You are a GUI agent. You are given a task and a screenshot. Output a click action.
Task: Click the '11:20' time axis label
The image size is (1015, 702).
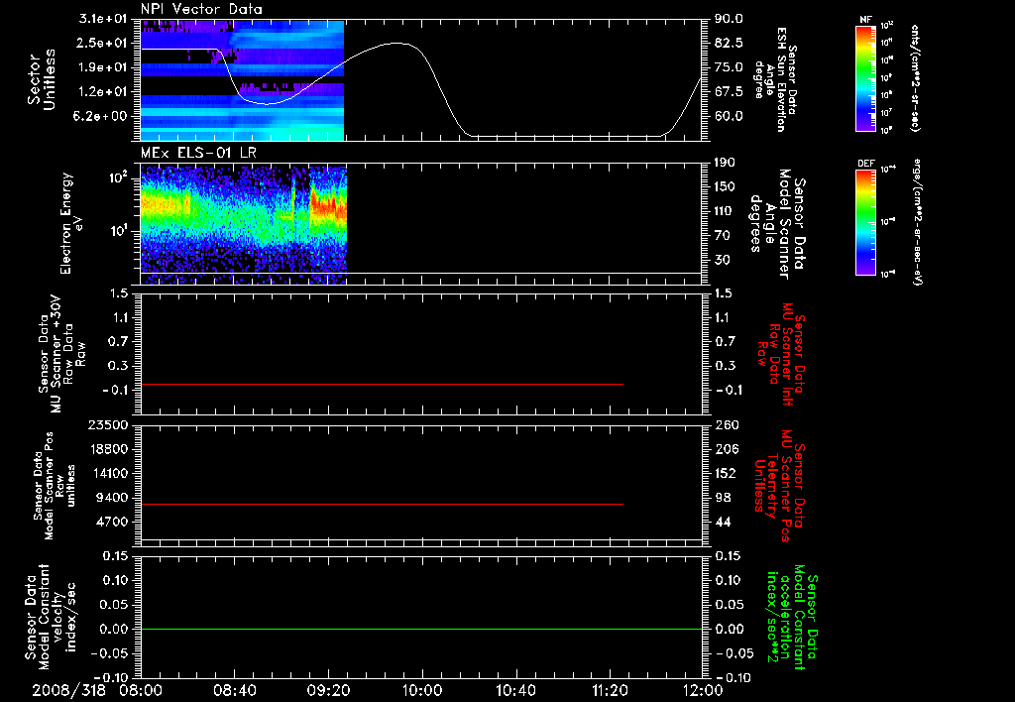(x=609, y=691)
